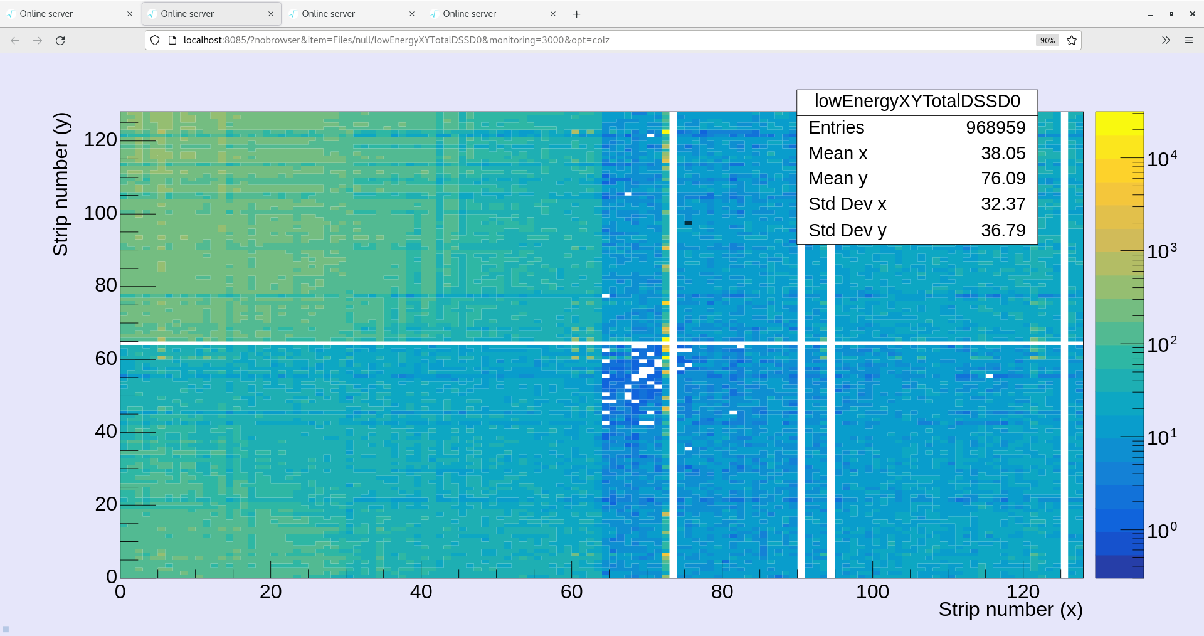The image size is (1204, 636).
Task: Click the small JSROOT icon at bottom-left corner
Action: (x=6, y=629)
